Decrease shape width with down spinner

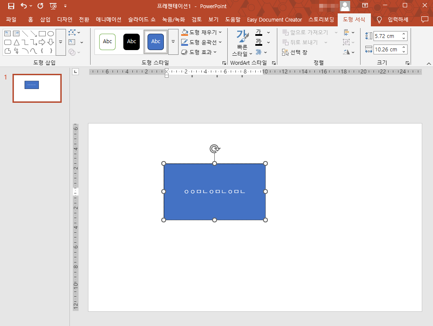[404, 52]
